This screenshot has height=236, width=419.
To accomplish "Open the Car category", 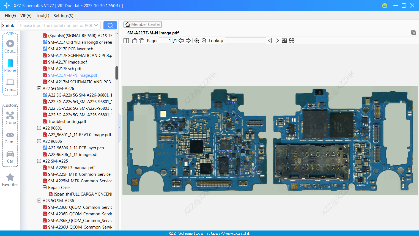I will (10, 157).
